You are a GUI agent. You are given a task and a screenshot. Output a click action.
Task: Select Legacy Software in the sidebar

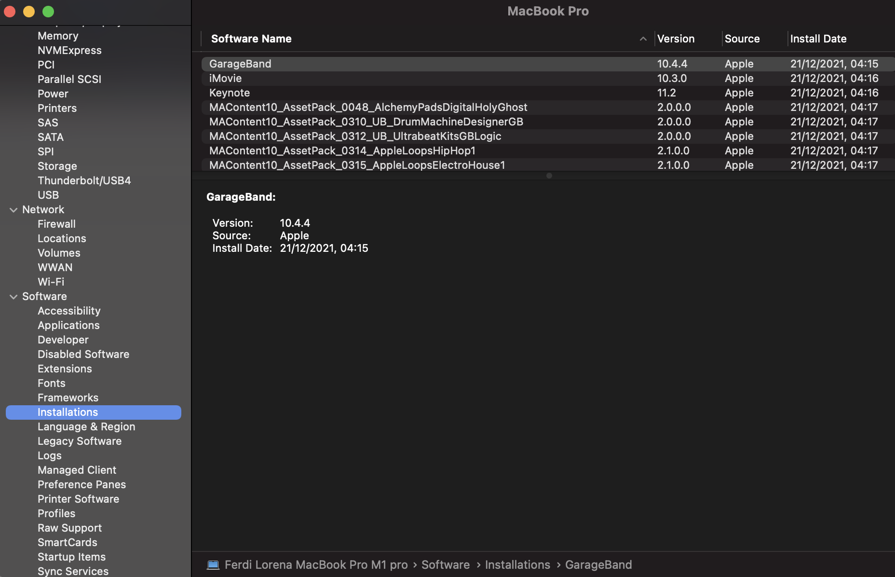pyautogui.click(x=80, y=441)
